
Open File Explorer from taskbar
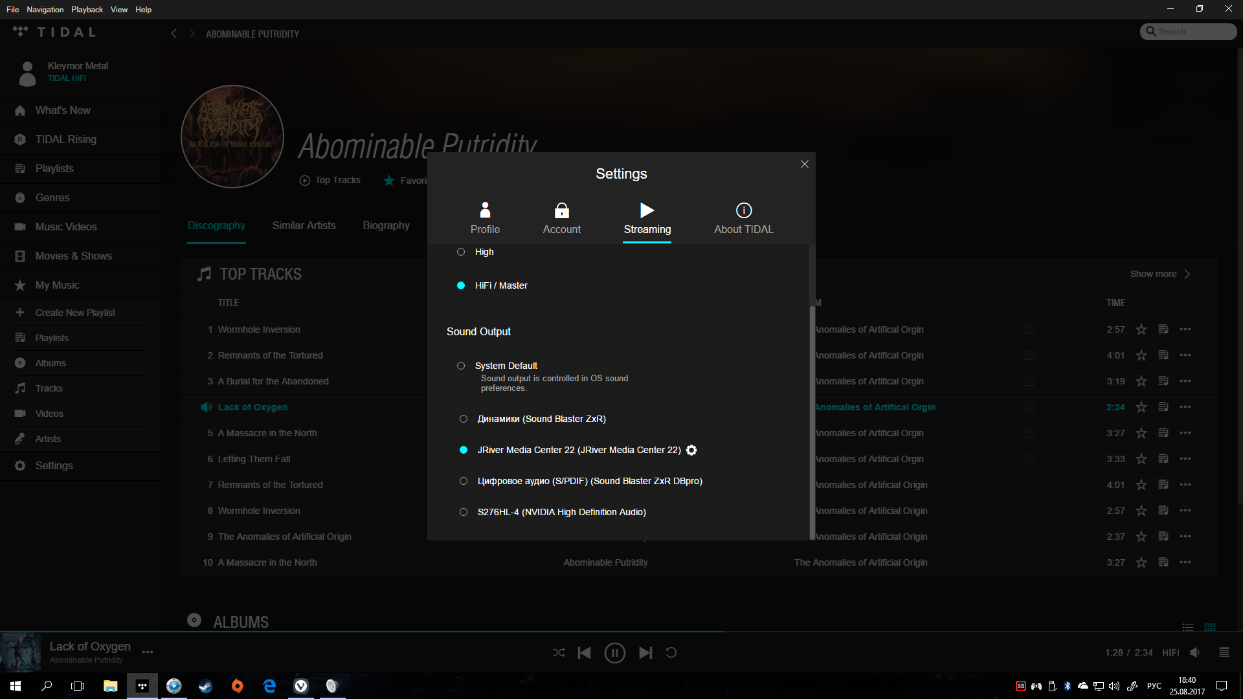point(110,686)
